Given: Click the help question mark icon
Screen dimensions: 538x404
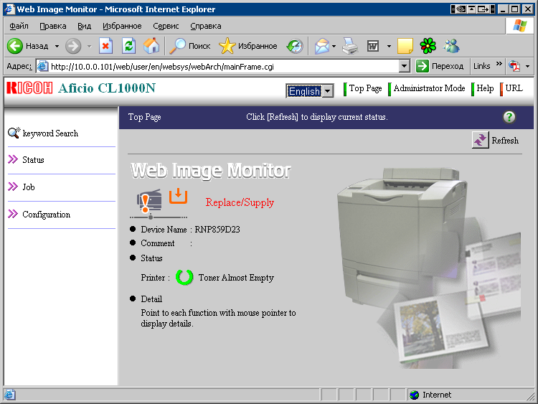Looking at the screenshot, I should coord(509,117).
